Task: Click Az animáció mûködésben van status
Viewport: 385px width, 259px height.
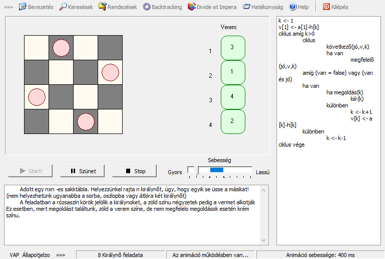Action: pyautogui.click(x=210, y=255)
